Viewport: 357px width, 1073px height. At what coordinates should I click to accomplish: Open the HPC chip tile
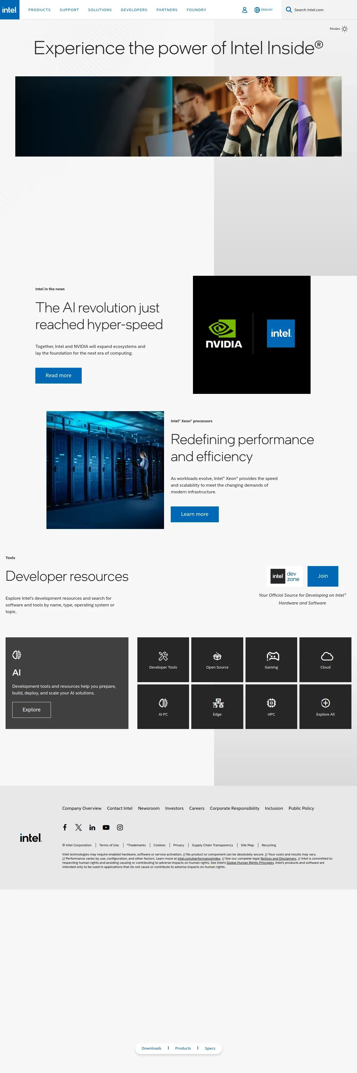click(x=271, y=706)
